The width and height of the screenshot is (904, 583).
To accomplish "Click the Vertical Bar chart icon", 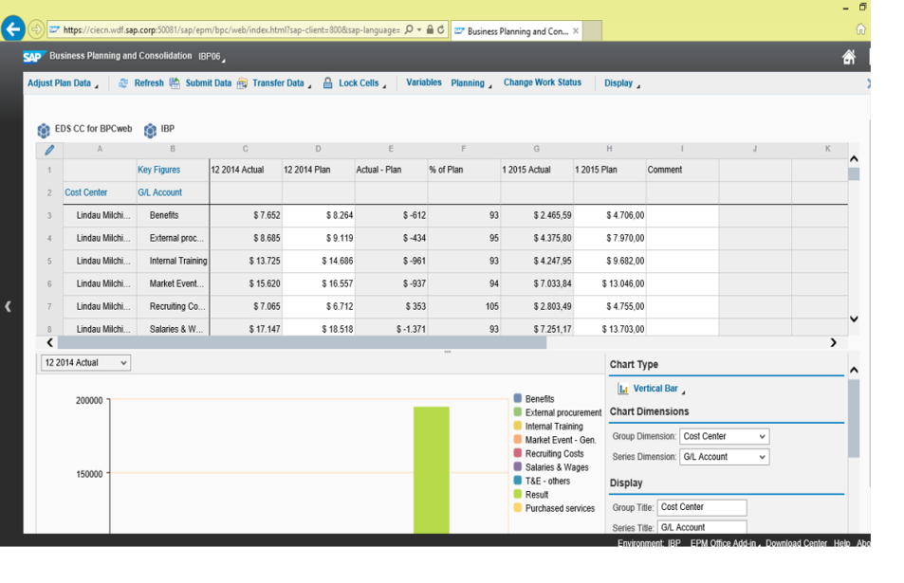I will 623,389.
